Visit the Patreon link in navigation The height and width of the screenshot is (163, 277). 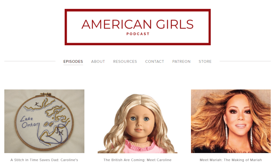182,61
